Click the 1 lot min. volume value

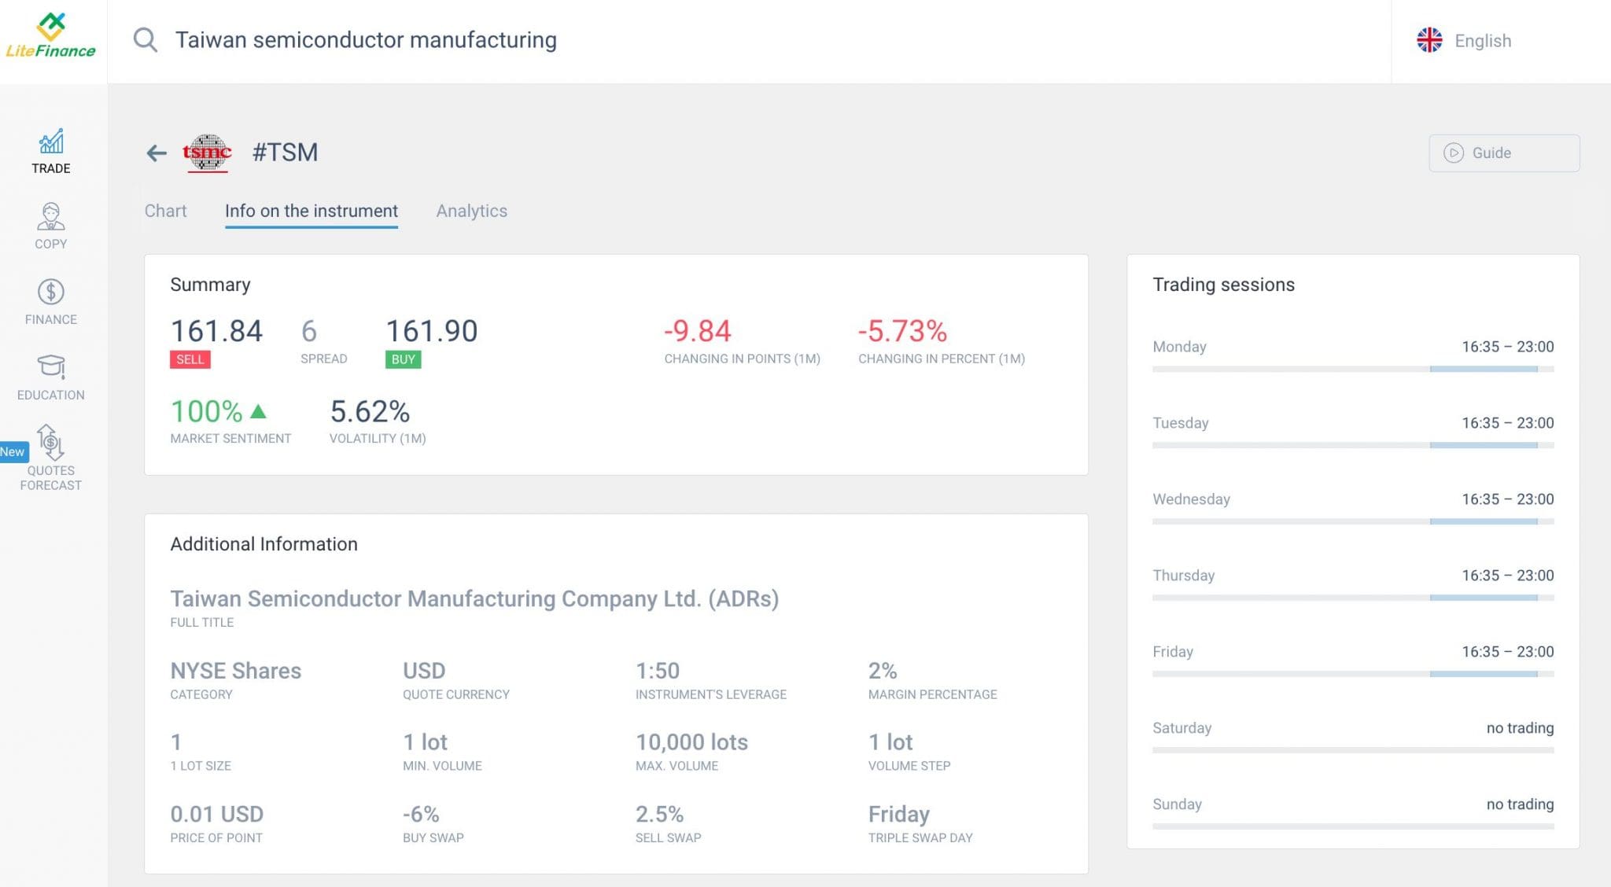coord(426,742)
